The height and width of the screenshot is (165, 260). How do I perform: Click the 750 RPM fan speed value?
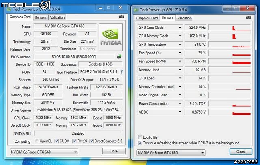pos(196,61)
